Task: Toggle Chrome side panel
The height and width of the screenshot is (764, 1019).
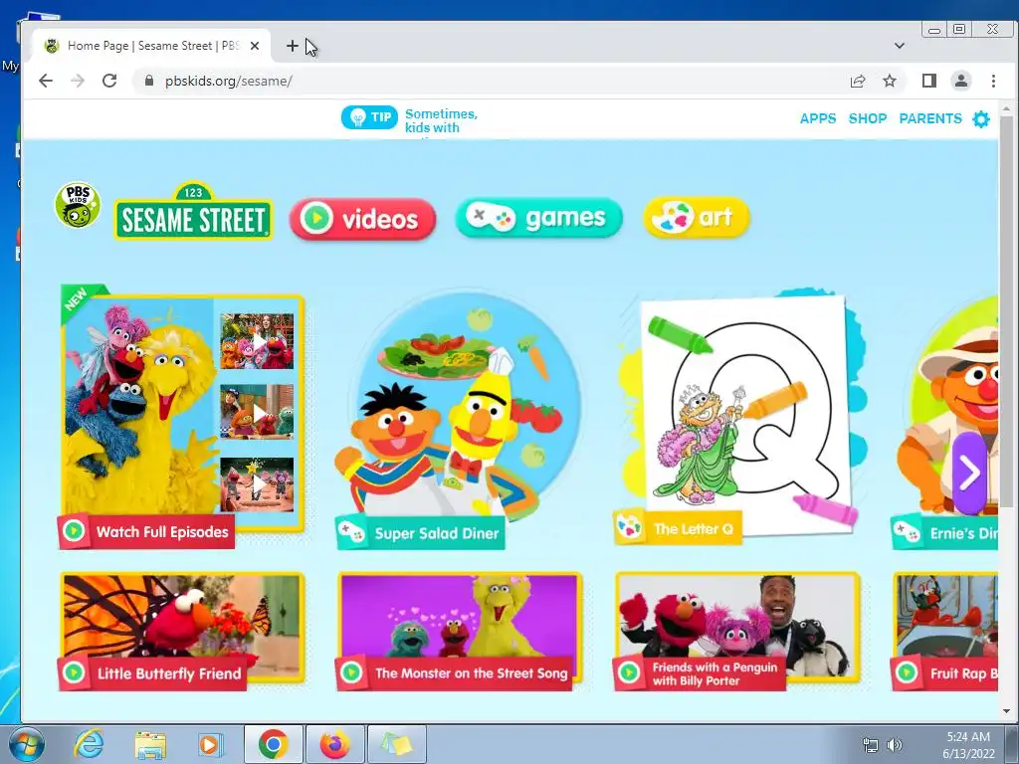Action: coord(929,81)
